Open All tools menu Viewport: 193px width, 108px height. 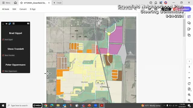pos(6,9)
